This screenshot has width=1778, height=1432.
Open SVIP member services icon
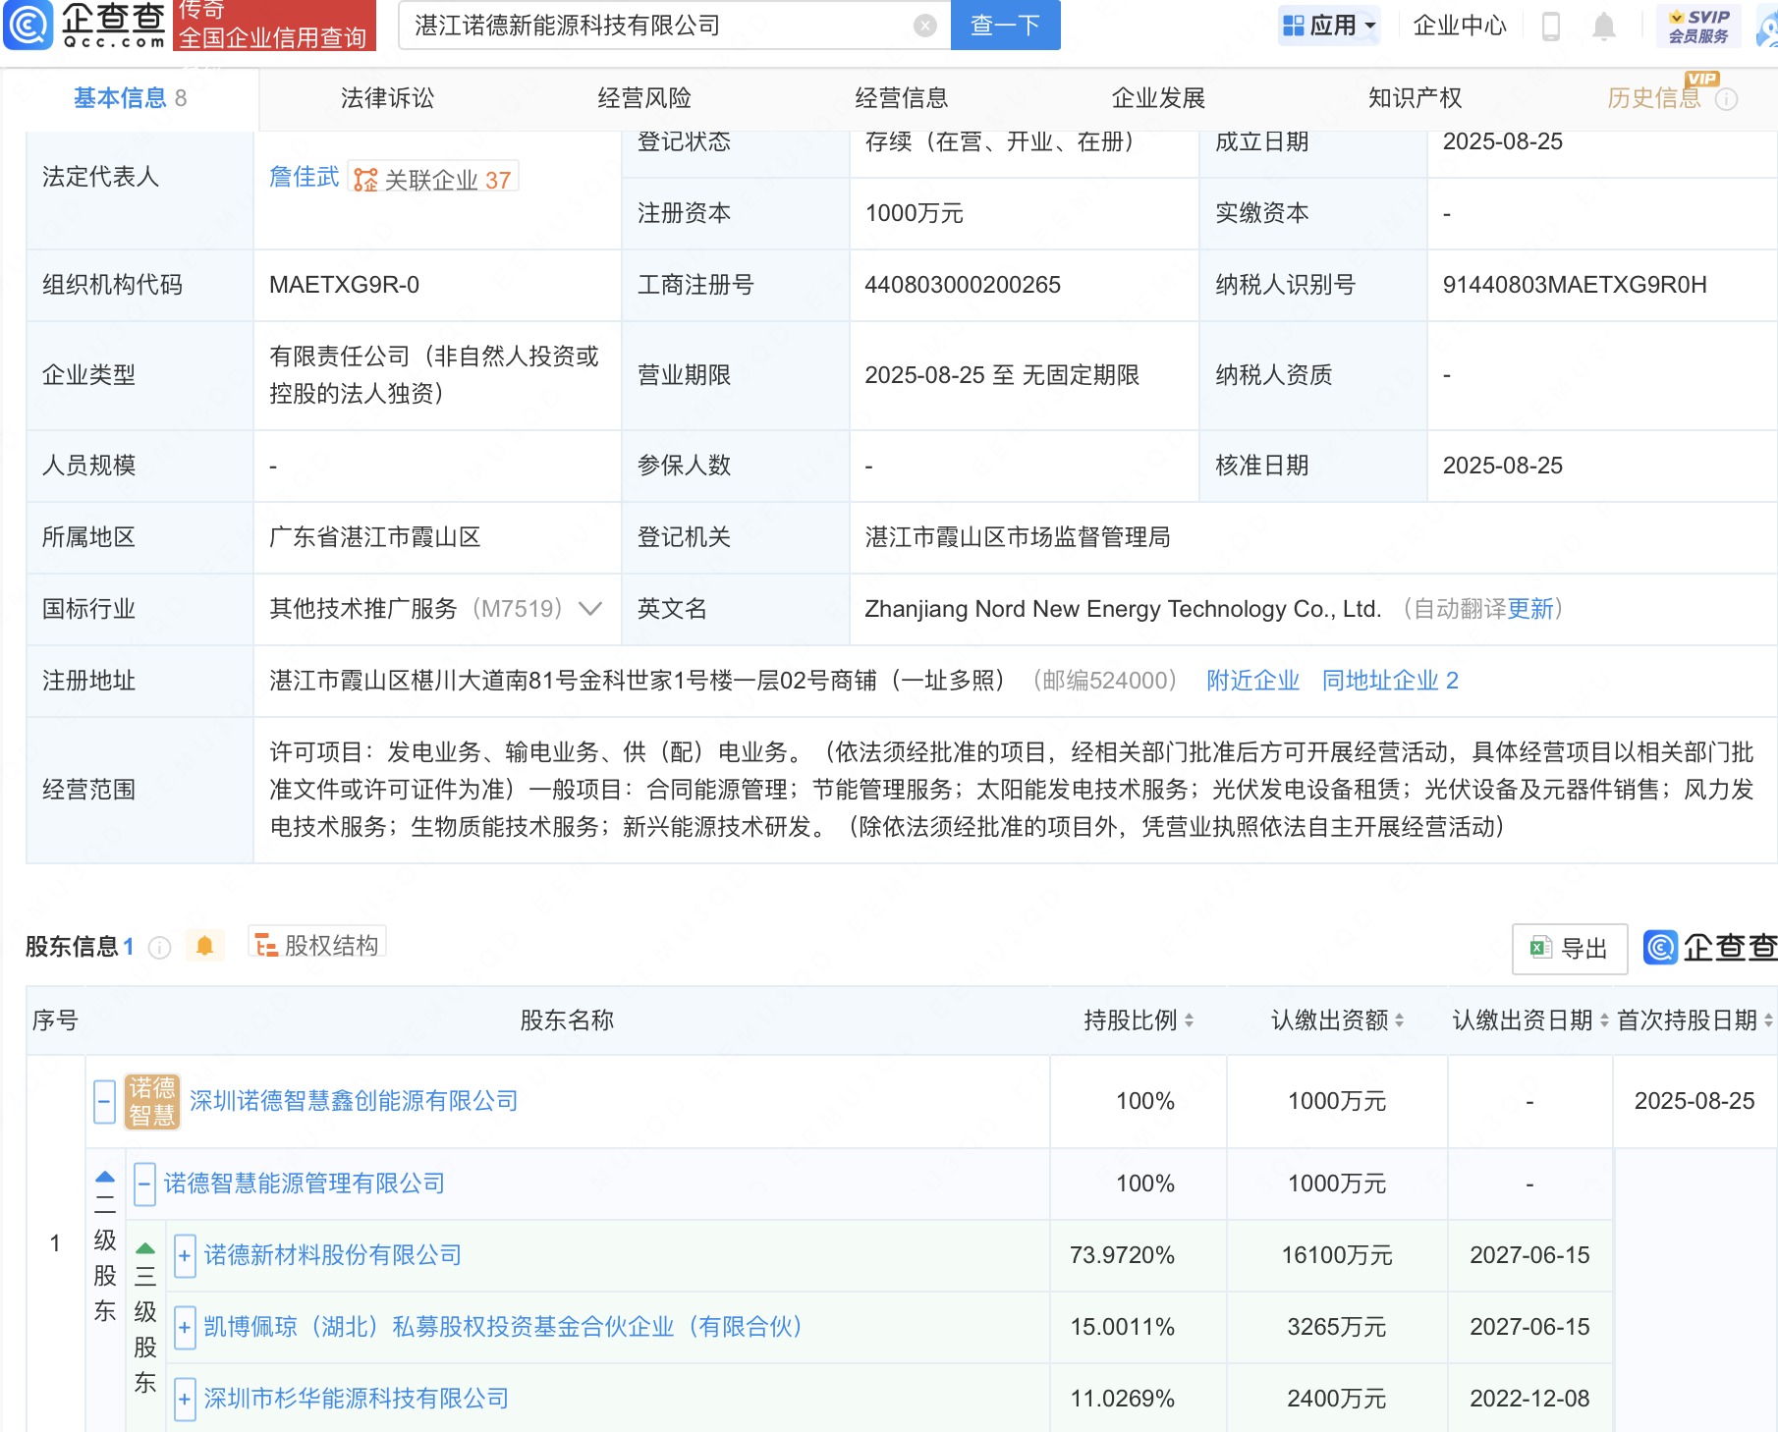(x=1698, y=26)
